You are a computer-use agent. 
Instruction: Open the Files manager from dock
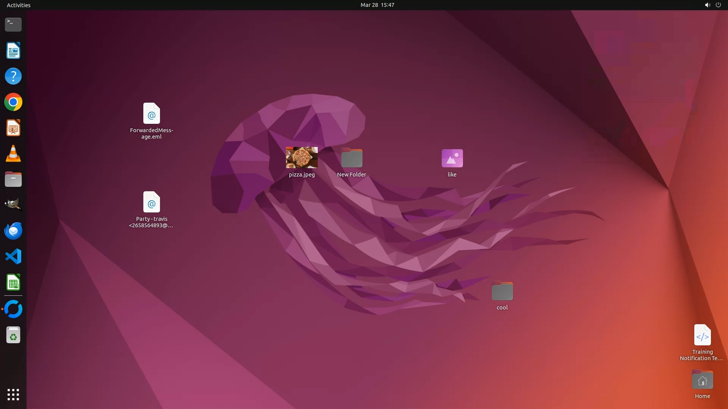pos(13,180)
